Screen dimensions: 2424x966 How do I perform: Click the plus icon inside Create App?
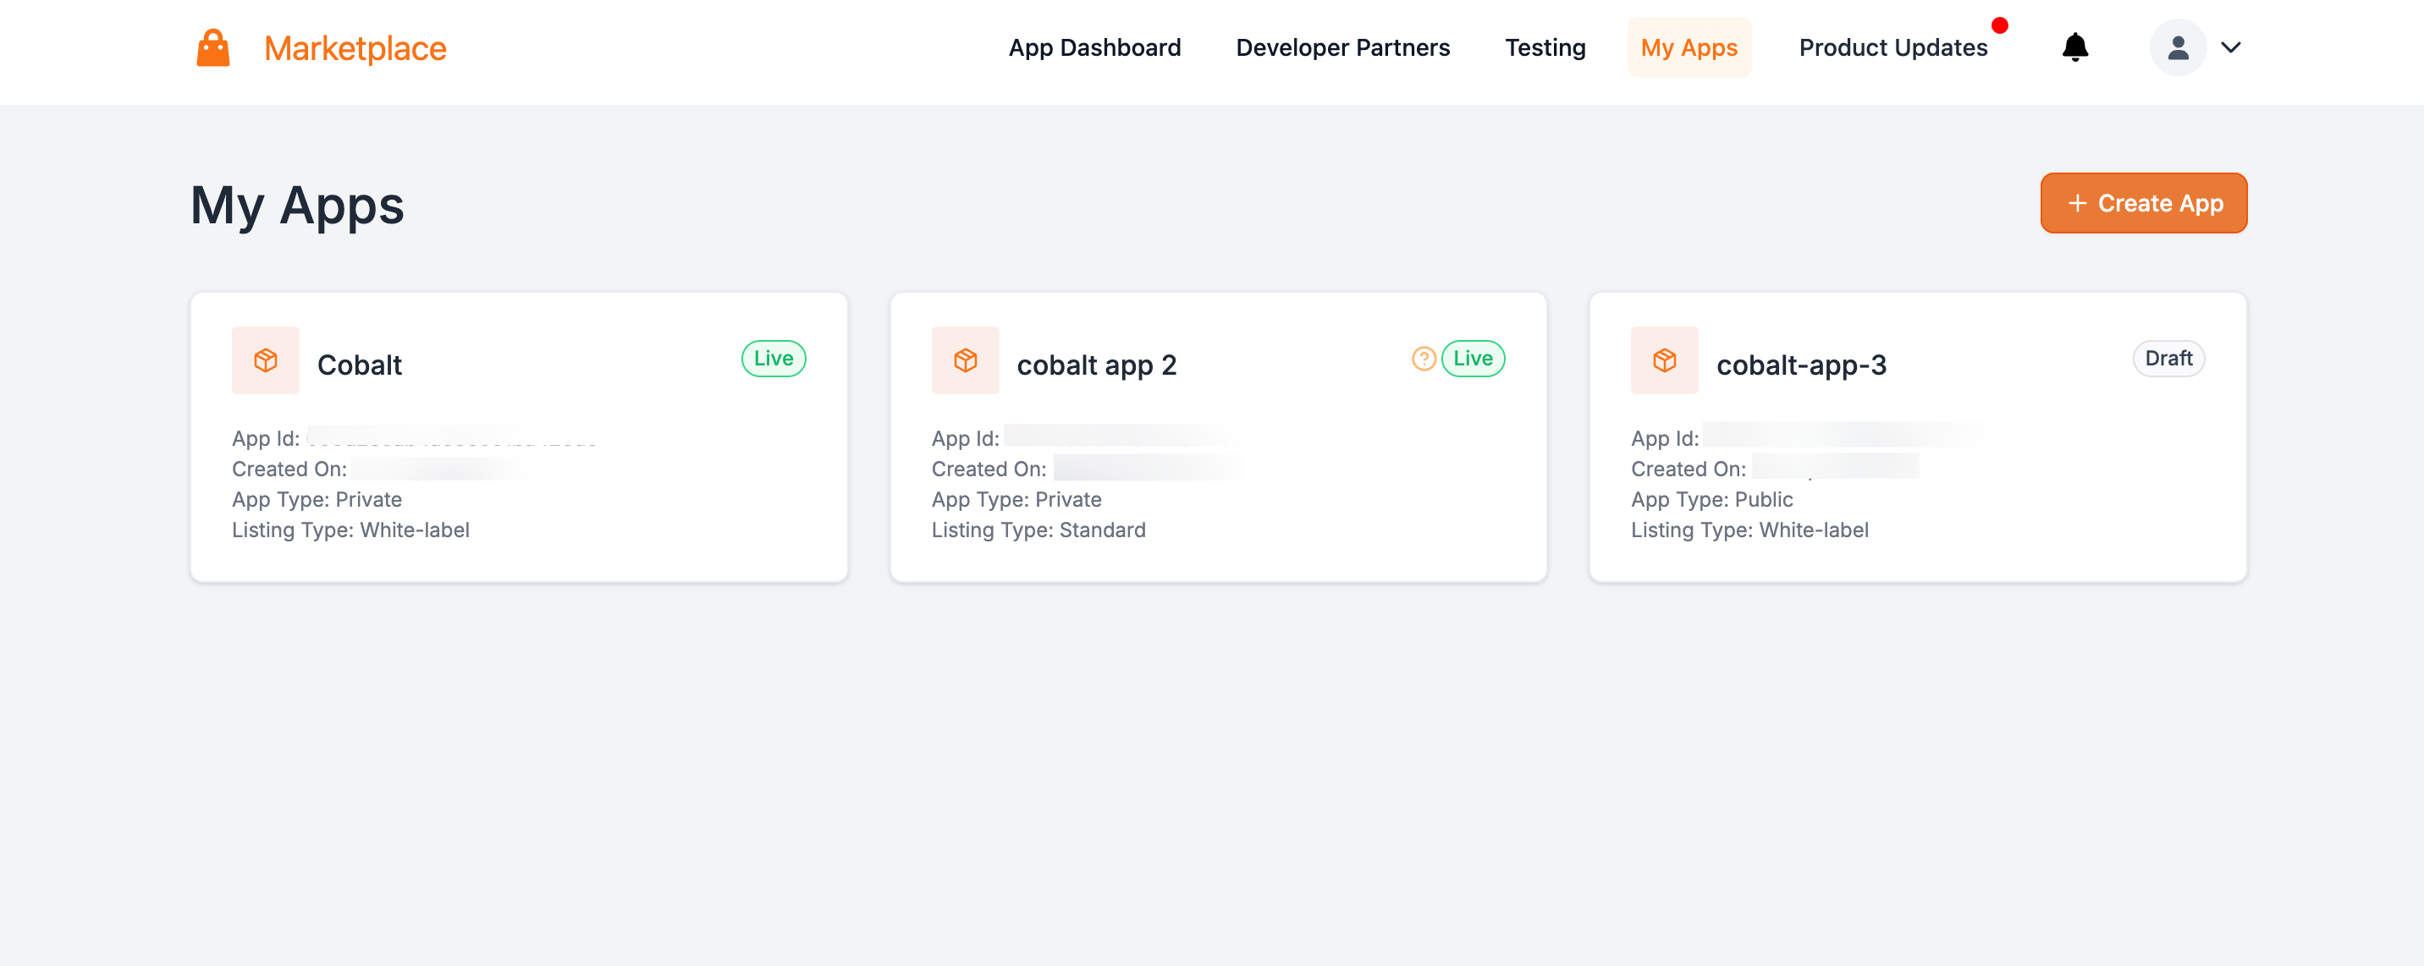(2076, 203)
